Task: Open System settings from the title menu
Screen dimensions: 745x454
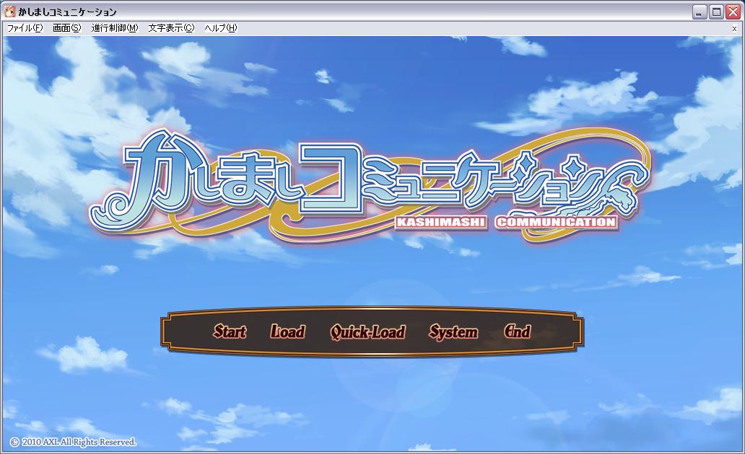Action: [x=453, y=332]
